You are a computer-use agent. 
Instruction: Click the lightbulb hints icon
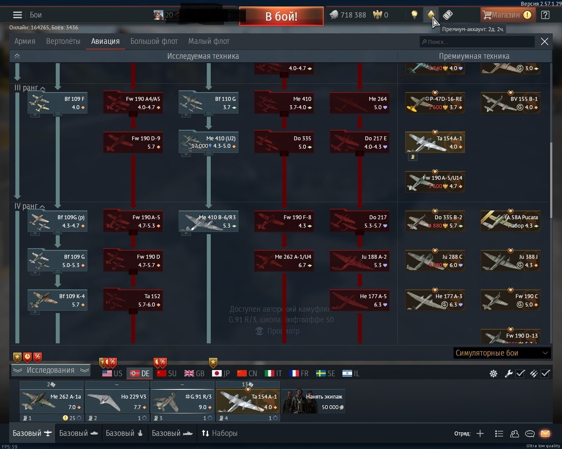click(x=414, y=15)
